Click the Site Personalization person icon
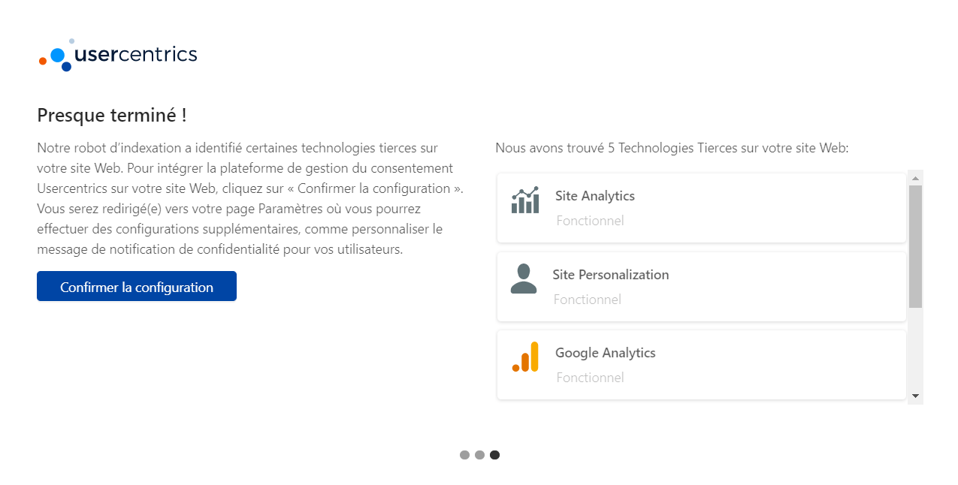The height and width of the screenshot is (485, 958). (524, 279)
